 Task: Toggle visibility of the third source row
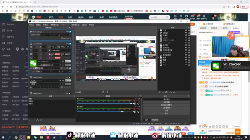click(186, 35)
